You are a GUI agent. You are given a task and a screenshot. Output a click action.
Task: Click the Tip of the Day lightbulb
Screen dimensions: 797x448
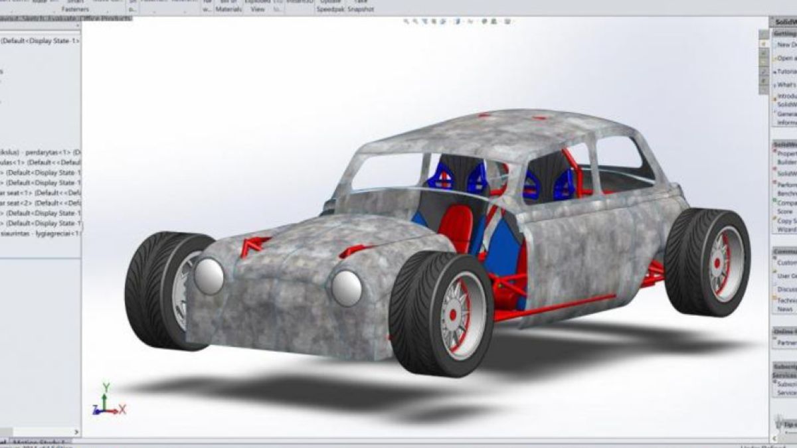tap(778, 423)
